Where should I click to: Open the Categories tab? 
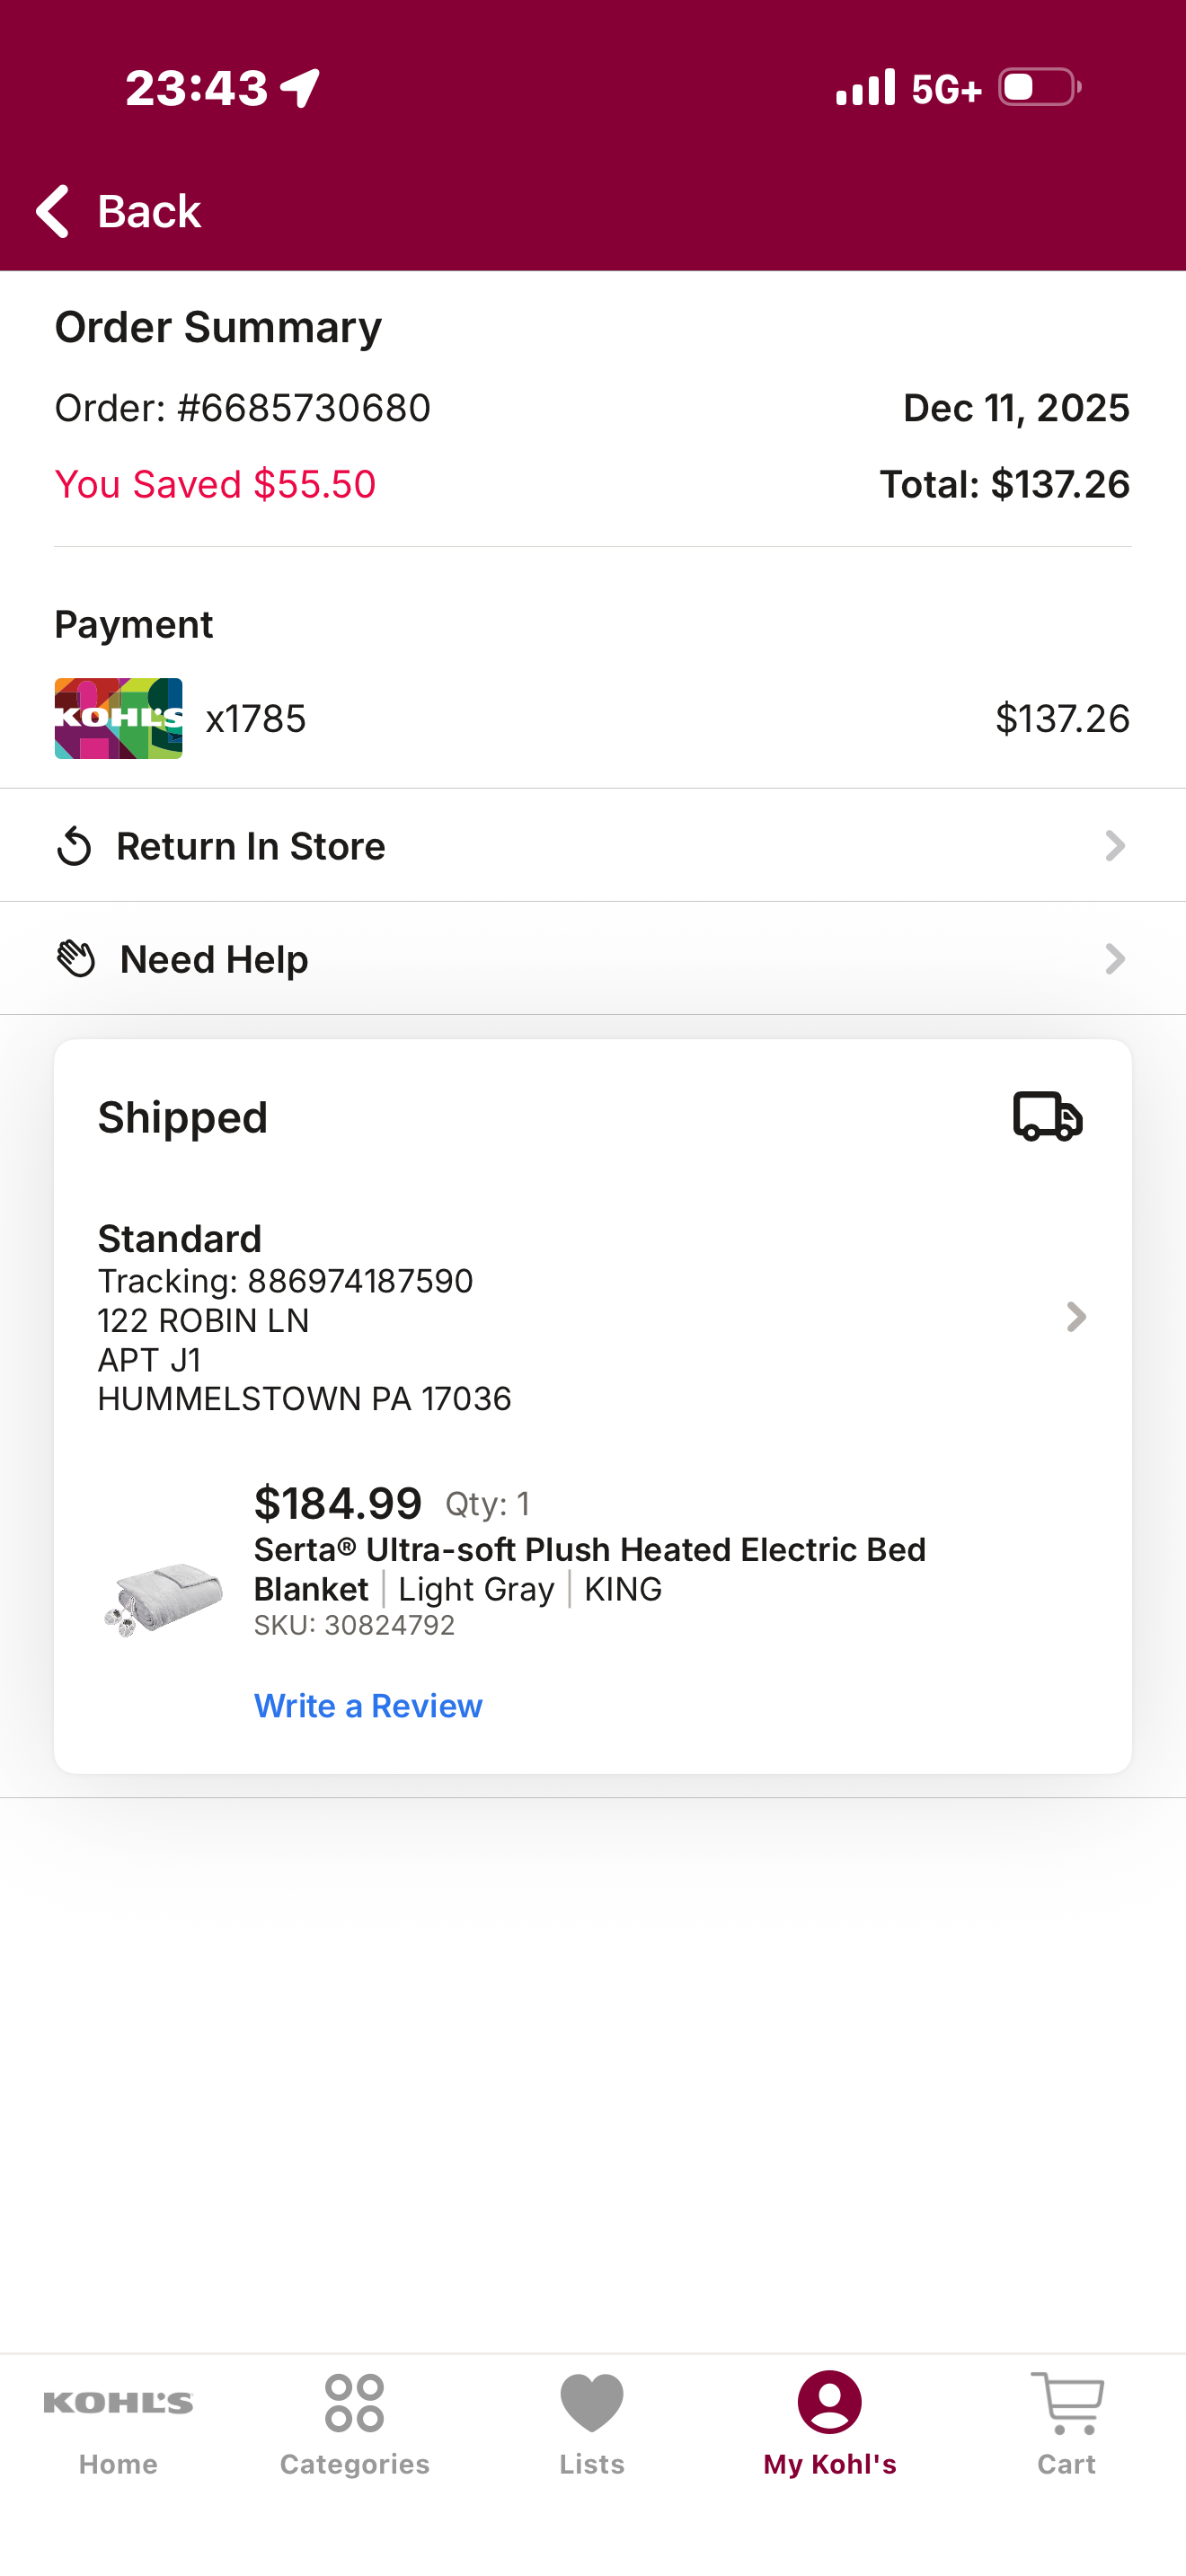point(355,2425)
